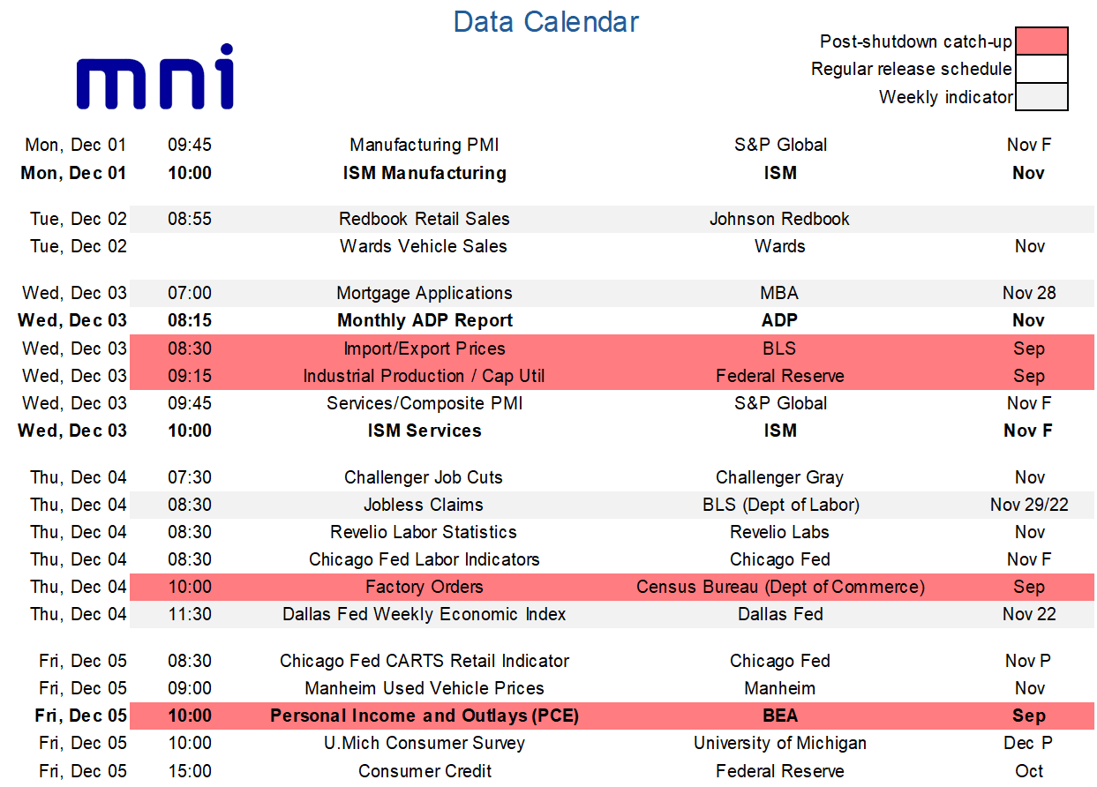The image size is (1097, 787).
Task: Select the Regular release schedule white swatch
Action: point(1041,69)
